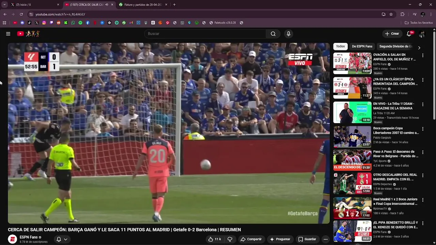Open Paso A Paso River vs Belgrano title
This screenshot has width=436, height=245.
click(x=396, y=154)
